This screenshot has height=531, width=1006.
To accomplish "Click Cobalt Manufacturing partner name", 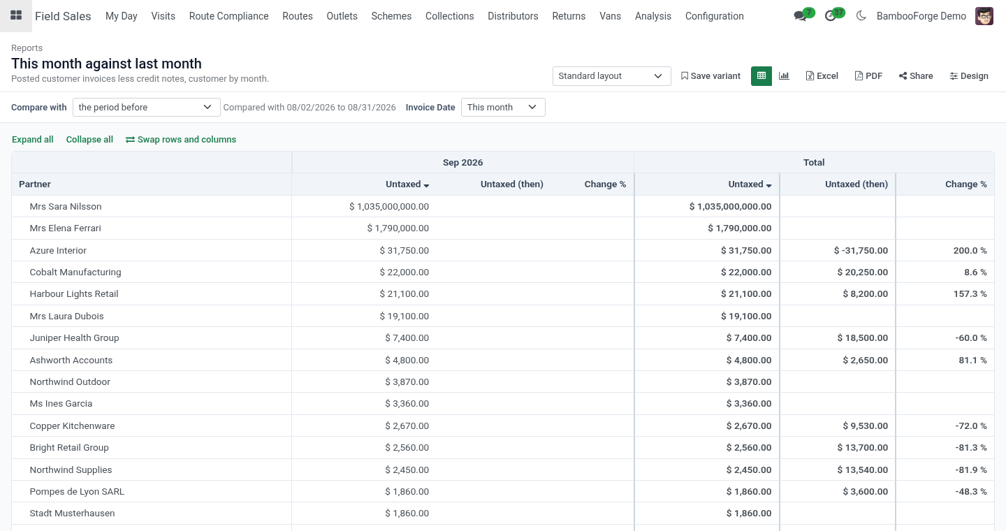I will click(x=75, y=272).
